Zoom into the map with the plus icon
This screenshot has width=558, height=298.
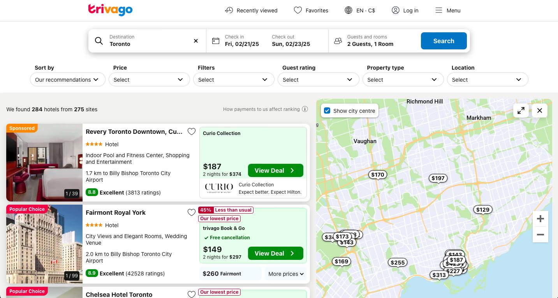(540, 219)
